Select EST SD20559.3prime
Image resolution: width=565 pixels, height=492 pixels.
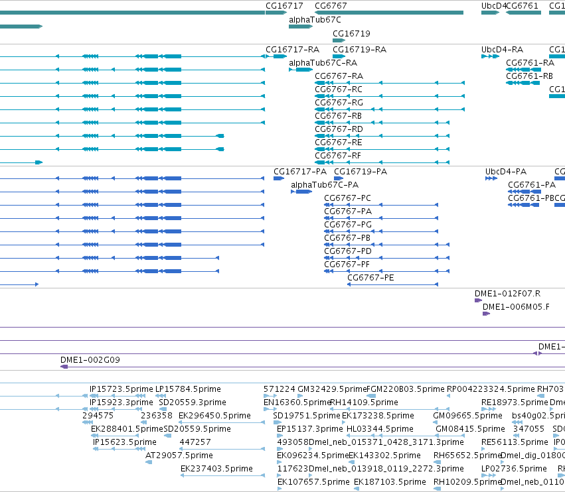[x=193, y=402]
